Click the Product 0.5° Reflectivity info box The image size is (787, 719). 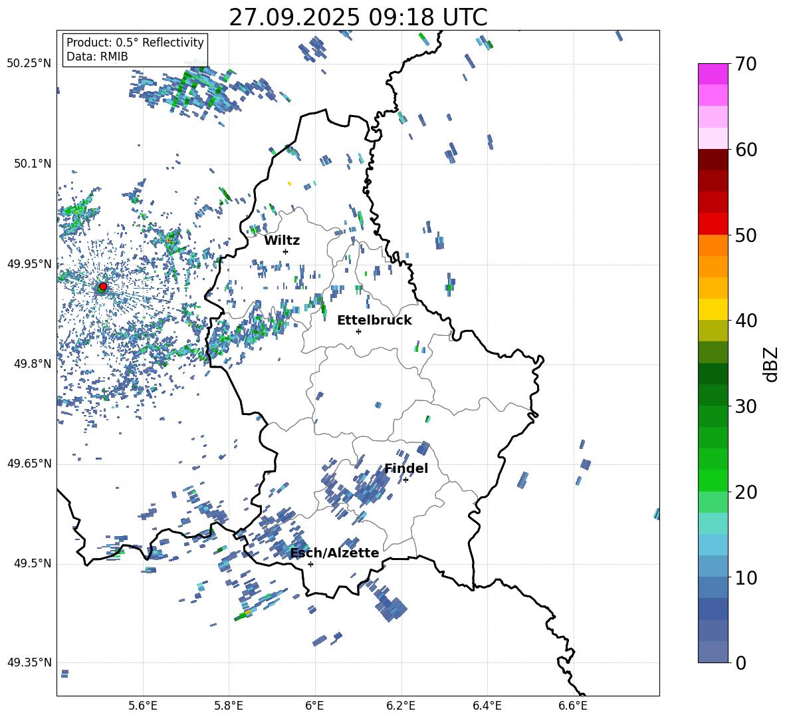pos(135,49)
